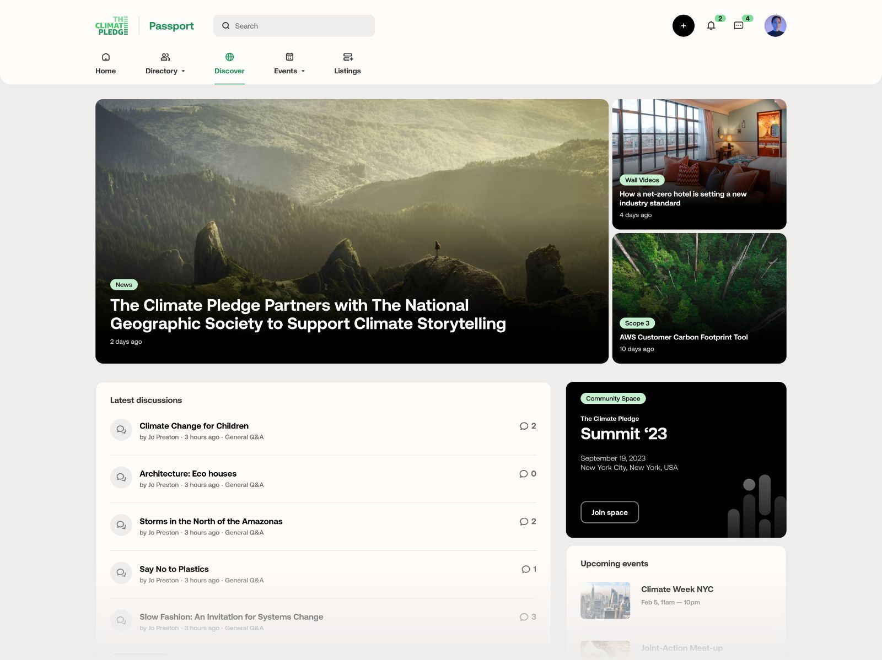
Task: Open the user profile avatar
Action: (x=775, y=26)
